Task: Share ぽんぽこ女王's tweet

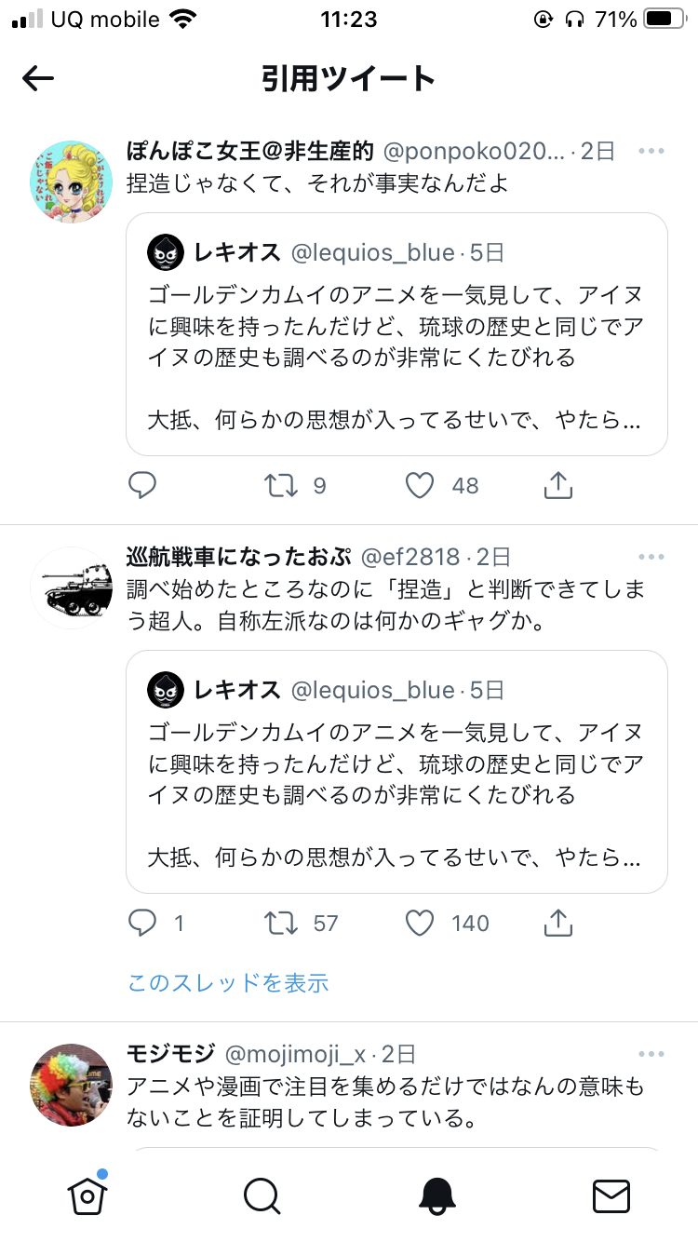Action: click(x=557, y=485)
